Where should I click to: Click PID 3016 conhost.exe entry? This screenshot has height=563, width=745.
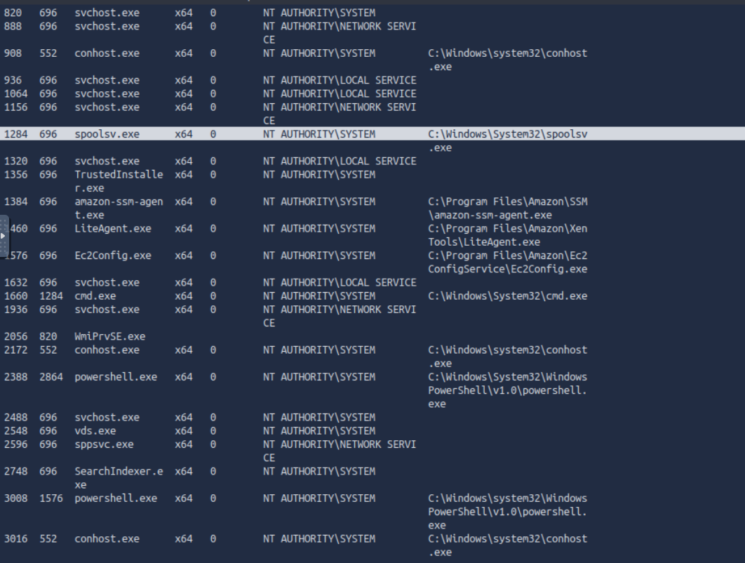click(107, 539)
